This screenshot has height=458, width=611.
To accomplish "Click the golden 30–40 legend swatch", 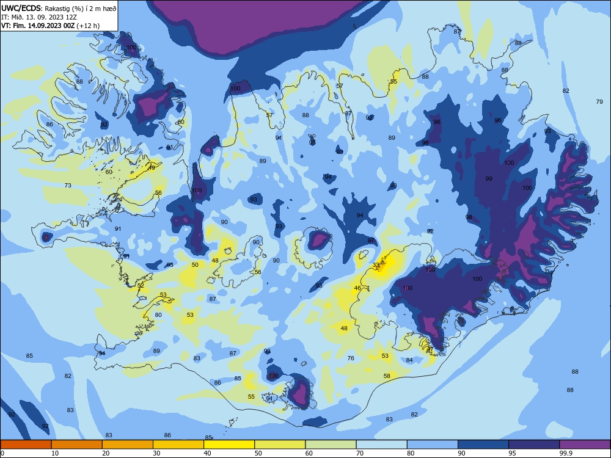I will click(x=178, y=445).
